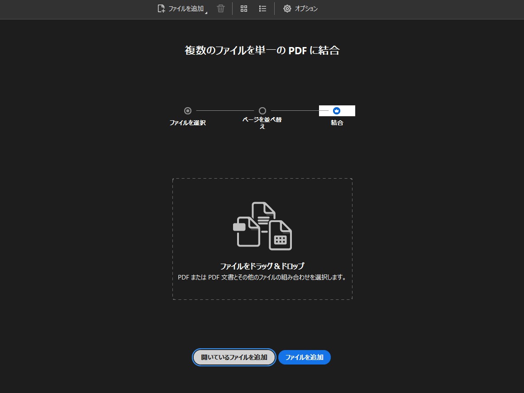Click the blue ファイルを追加 button

[x=305, y=357]
